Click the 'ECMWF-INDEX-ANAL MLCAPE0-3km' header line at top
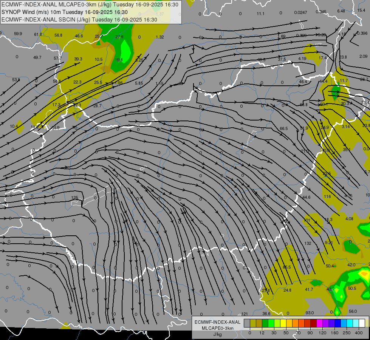Viewport: 370px width, 340px height. (90, 5)
